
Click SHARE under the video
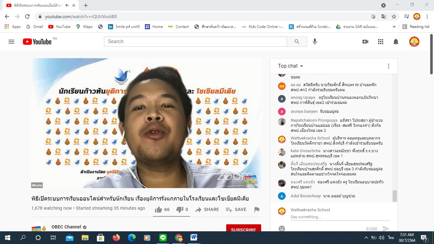click(207, 209)
